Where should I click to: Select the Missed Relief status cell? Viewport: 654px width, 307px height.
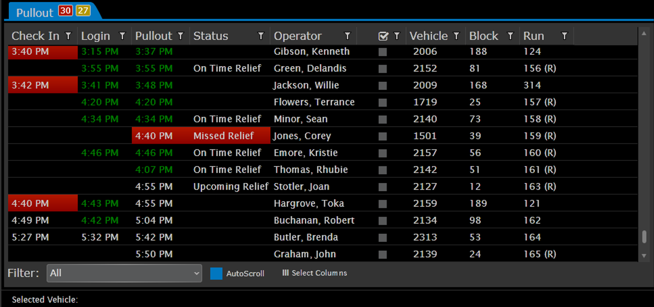(x=230, y=136)
